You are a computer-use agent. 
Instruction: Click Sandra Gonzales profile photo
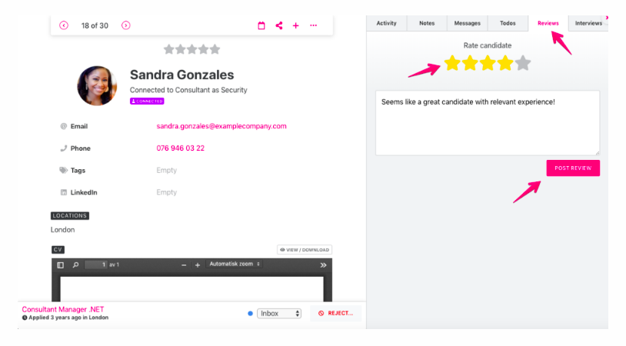[x=97, y=86]
